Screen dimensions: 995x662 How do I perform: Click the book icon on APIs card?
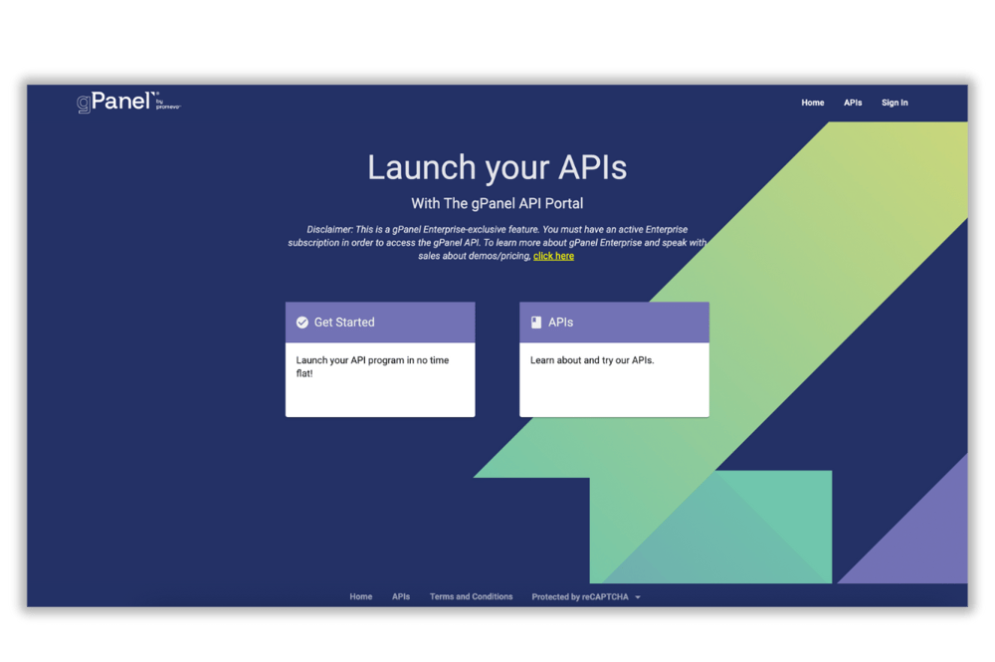click(536, 323)
